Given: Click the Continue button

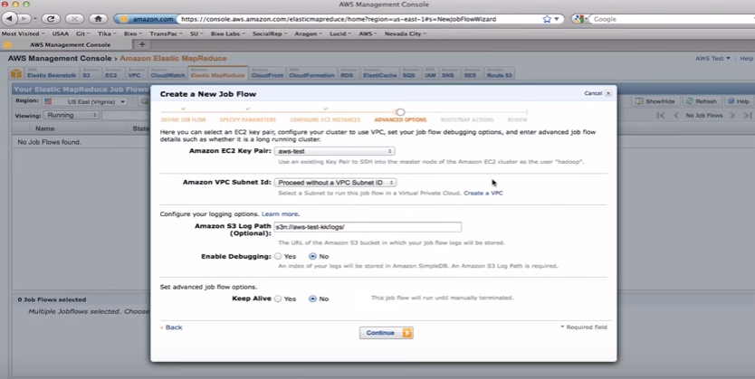Looking at the screenshot, I should (387, 333).
